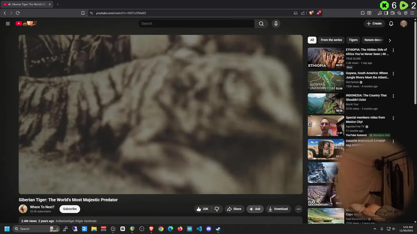Click the browser address bar URL
Screen dimensions: 417x234
point(121,13)
